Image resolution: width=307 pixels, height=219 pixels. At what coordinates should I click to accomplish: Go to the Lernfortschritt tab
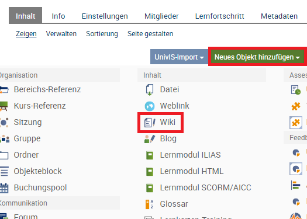(x=220, y=16)
